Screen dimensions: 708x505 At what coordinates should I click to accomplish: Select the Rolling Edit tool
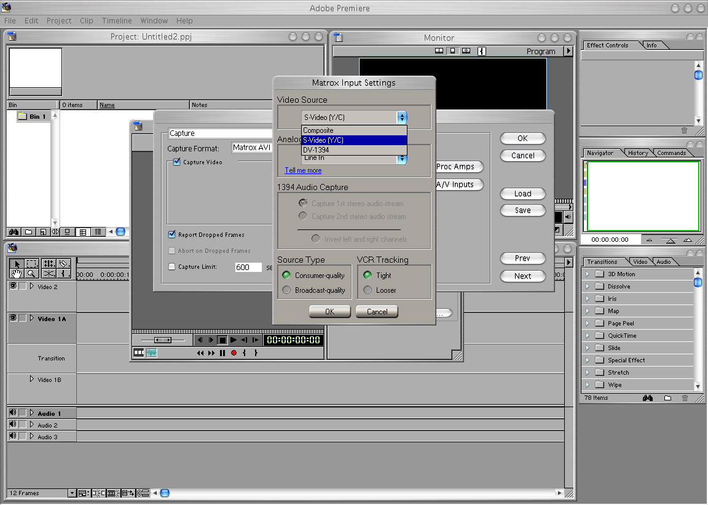[49, 264]
